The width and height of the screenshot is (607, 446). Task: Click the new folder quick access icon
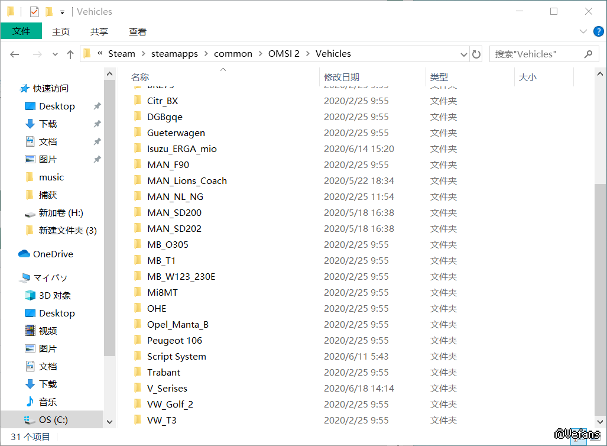(x=49, y=12)
